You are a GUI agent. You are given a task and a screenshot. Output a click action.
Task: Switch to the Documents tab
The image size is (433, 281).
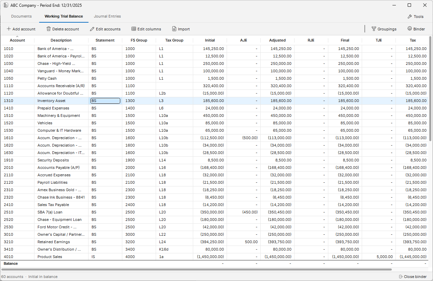21,16
